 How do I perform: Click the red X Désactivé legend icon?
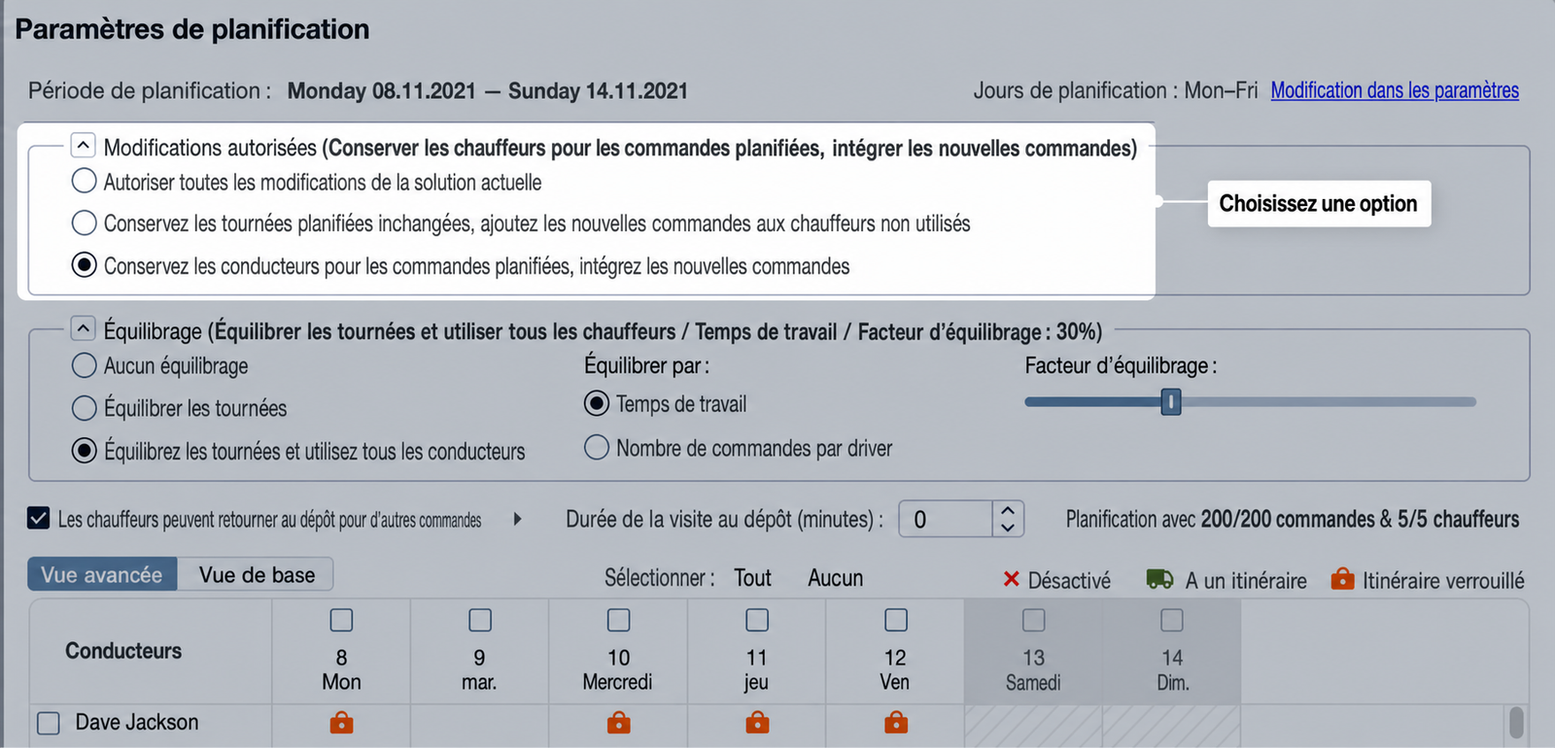1011,580
